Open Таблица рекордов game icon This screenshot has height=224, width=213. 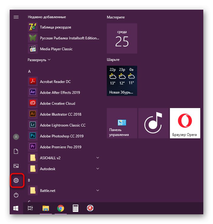click(33, 27)
